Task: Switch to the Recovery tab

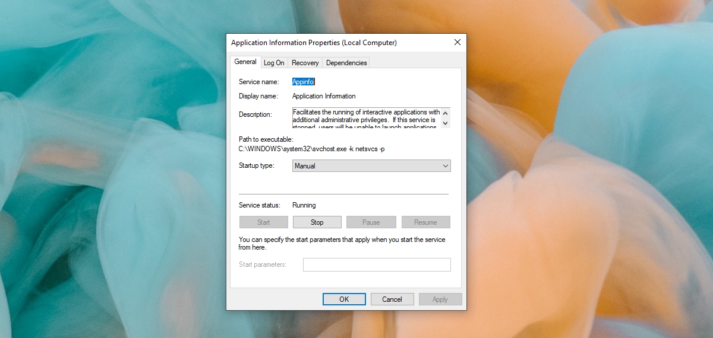Action: (x=305, y=62)
